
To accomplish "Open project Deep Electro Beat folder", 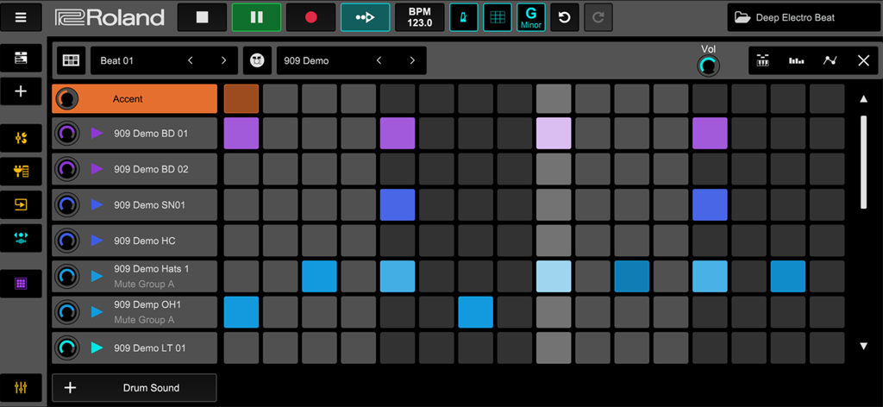I will point(804,17).
